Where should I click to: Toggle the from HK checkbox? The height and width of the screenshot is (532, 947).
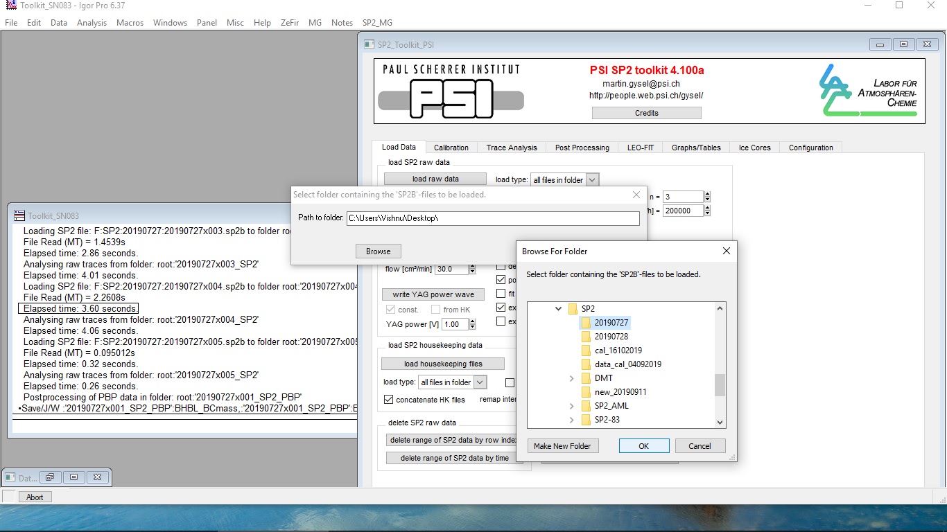click(x=435, y=310)
